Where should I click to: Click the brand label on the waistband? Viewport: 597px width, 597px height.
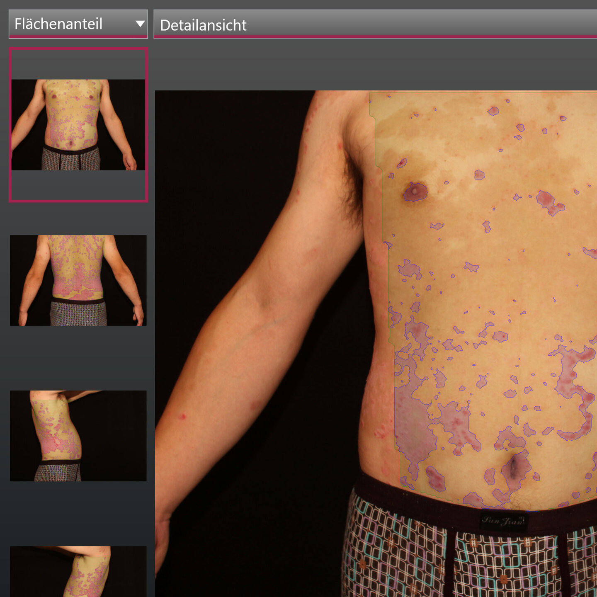pyautogui.click(x=503, y=521)
